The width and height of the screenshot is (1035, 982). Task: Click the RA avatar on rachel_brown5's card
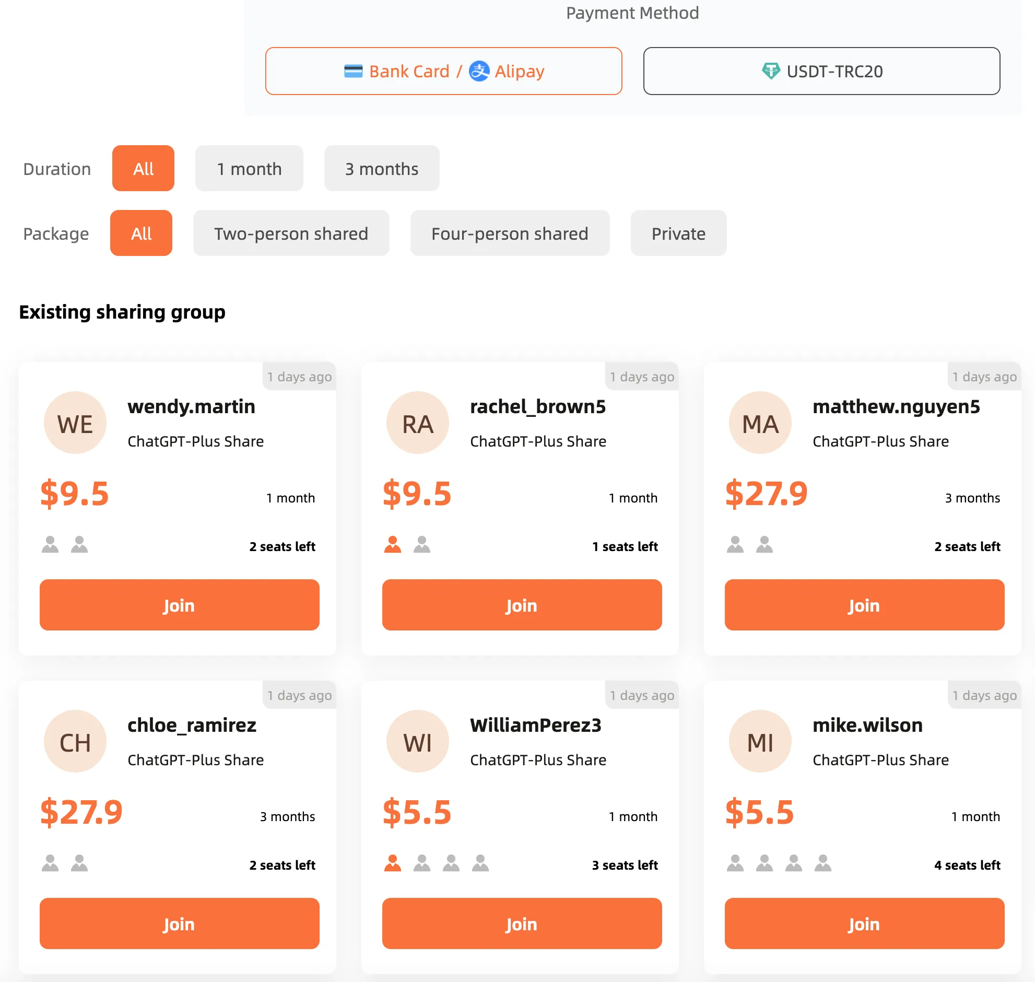(417, 423)
